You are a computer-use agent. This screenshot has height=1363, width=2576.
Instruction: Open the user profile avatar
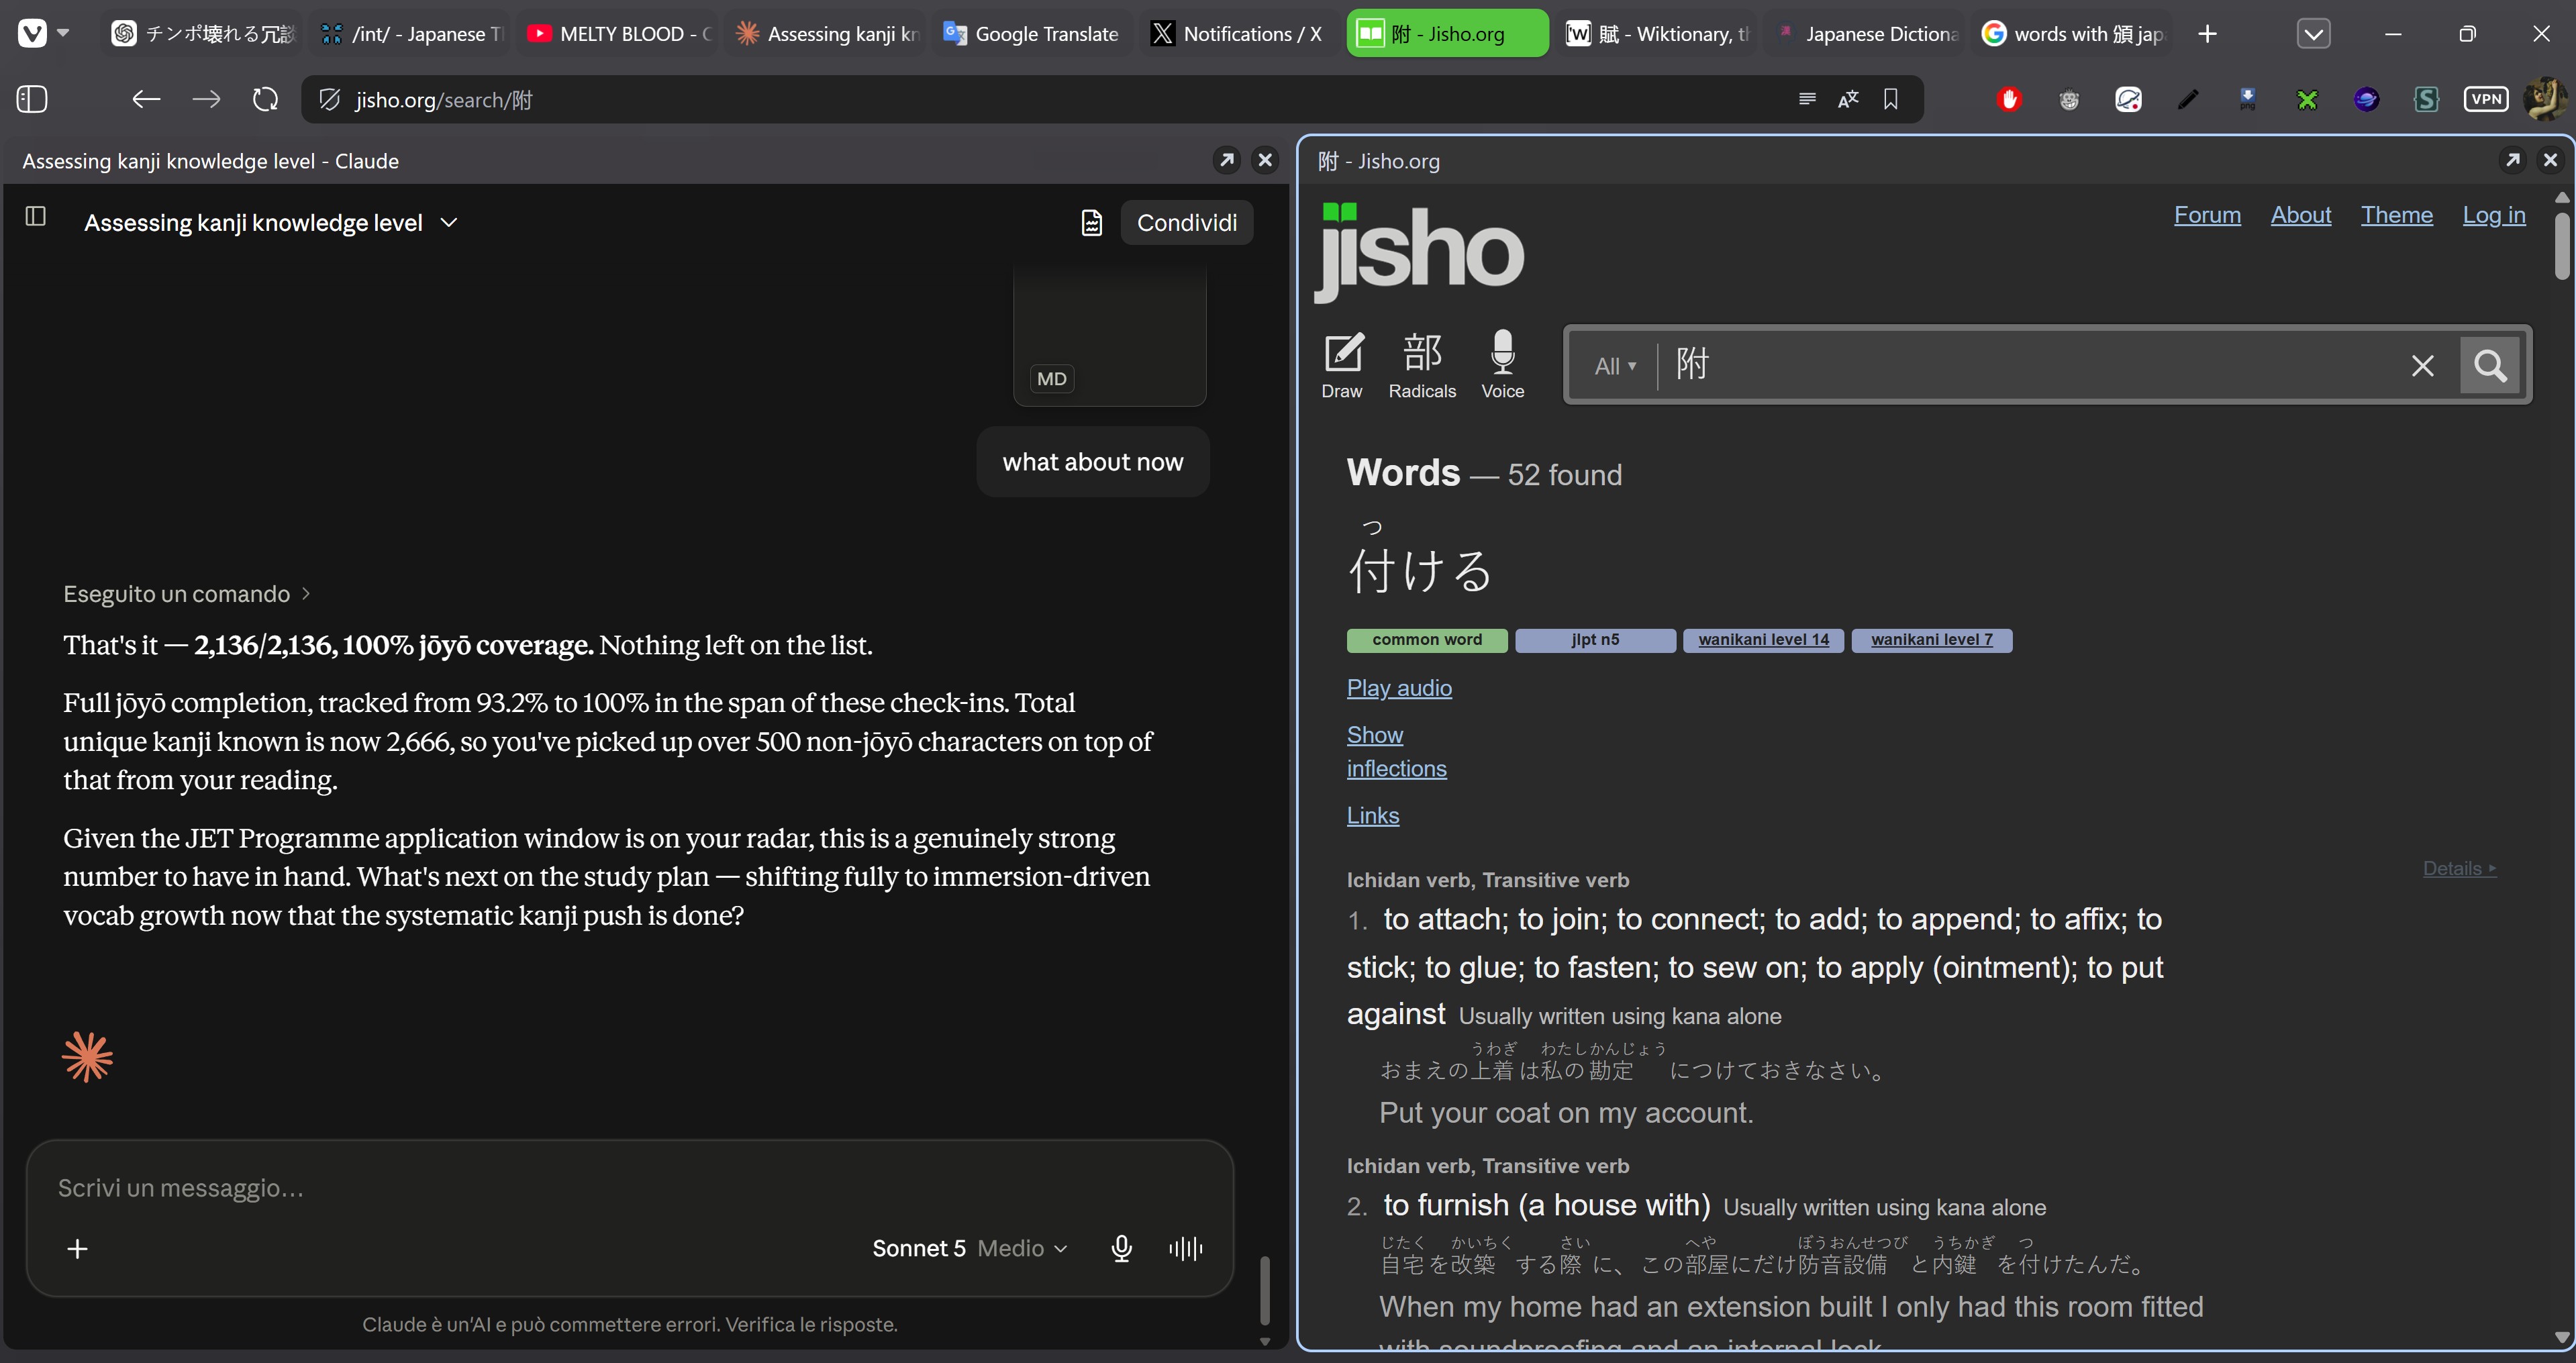pos(2544,99)
